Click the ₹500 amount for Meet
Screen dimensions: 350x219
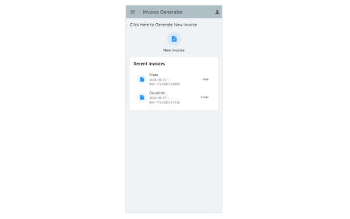pos(206,79)
